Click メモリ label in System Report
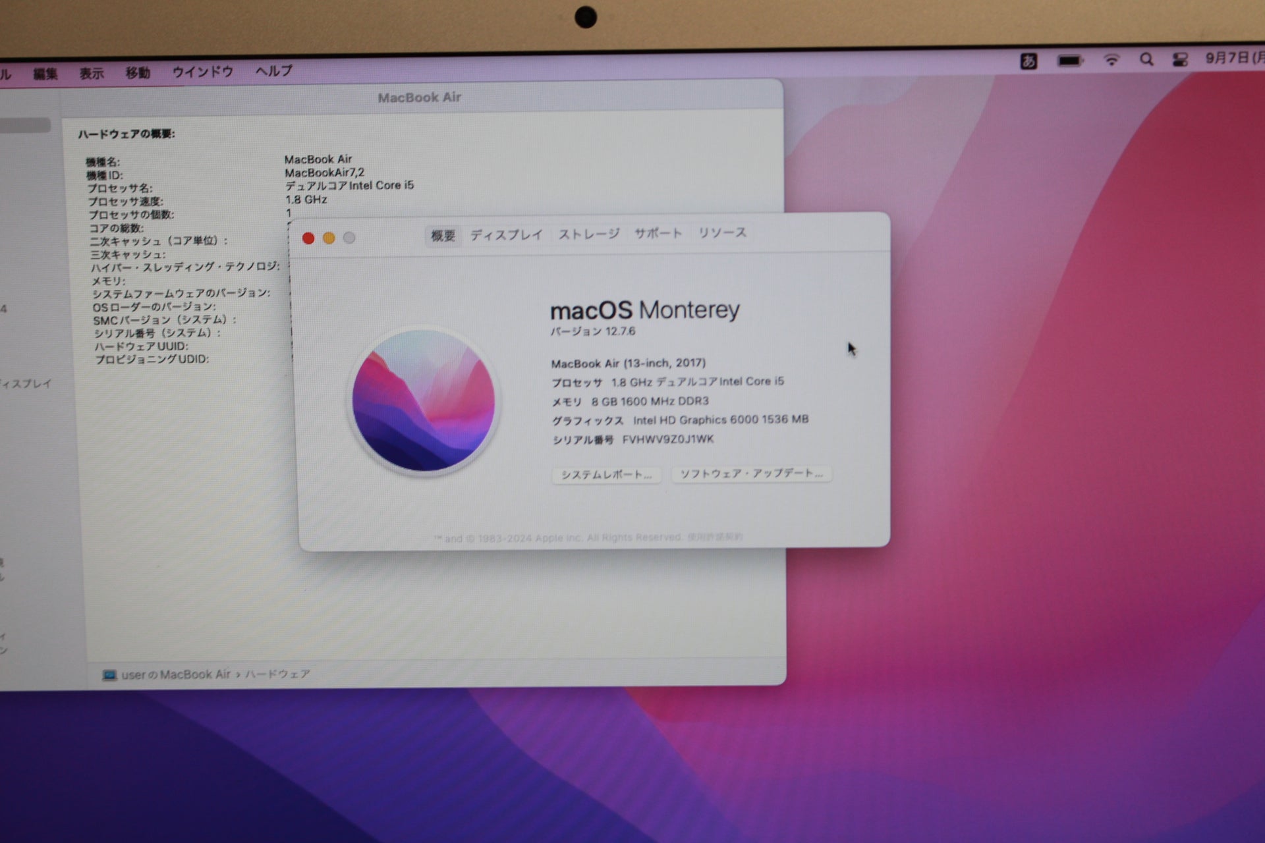Image resolution: width=1265 pixels, height=843 pixels. [x=108, y=281]
